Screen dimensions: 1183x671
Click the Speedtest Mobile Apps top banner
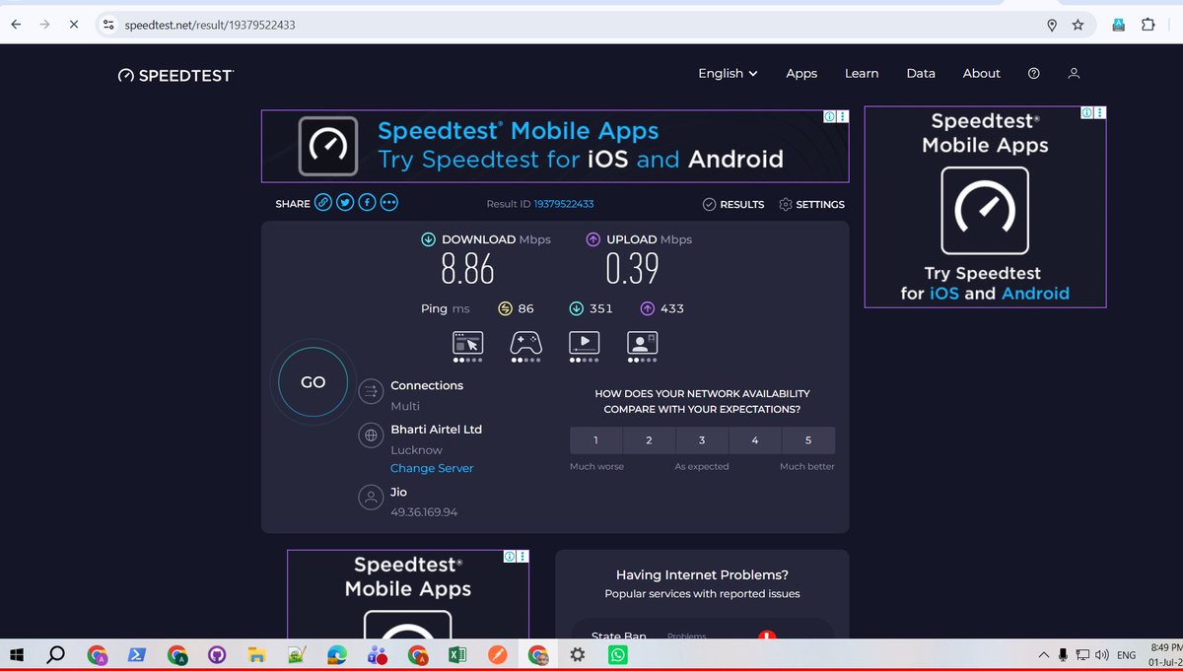(555, 146)
